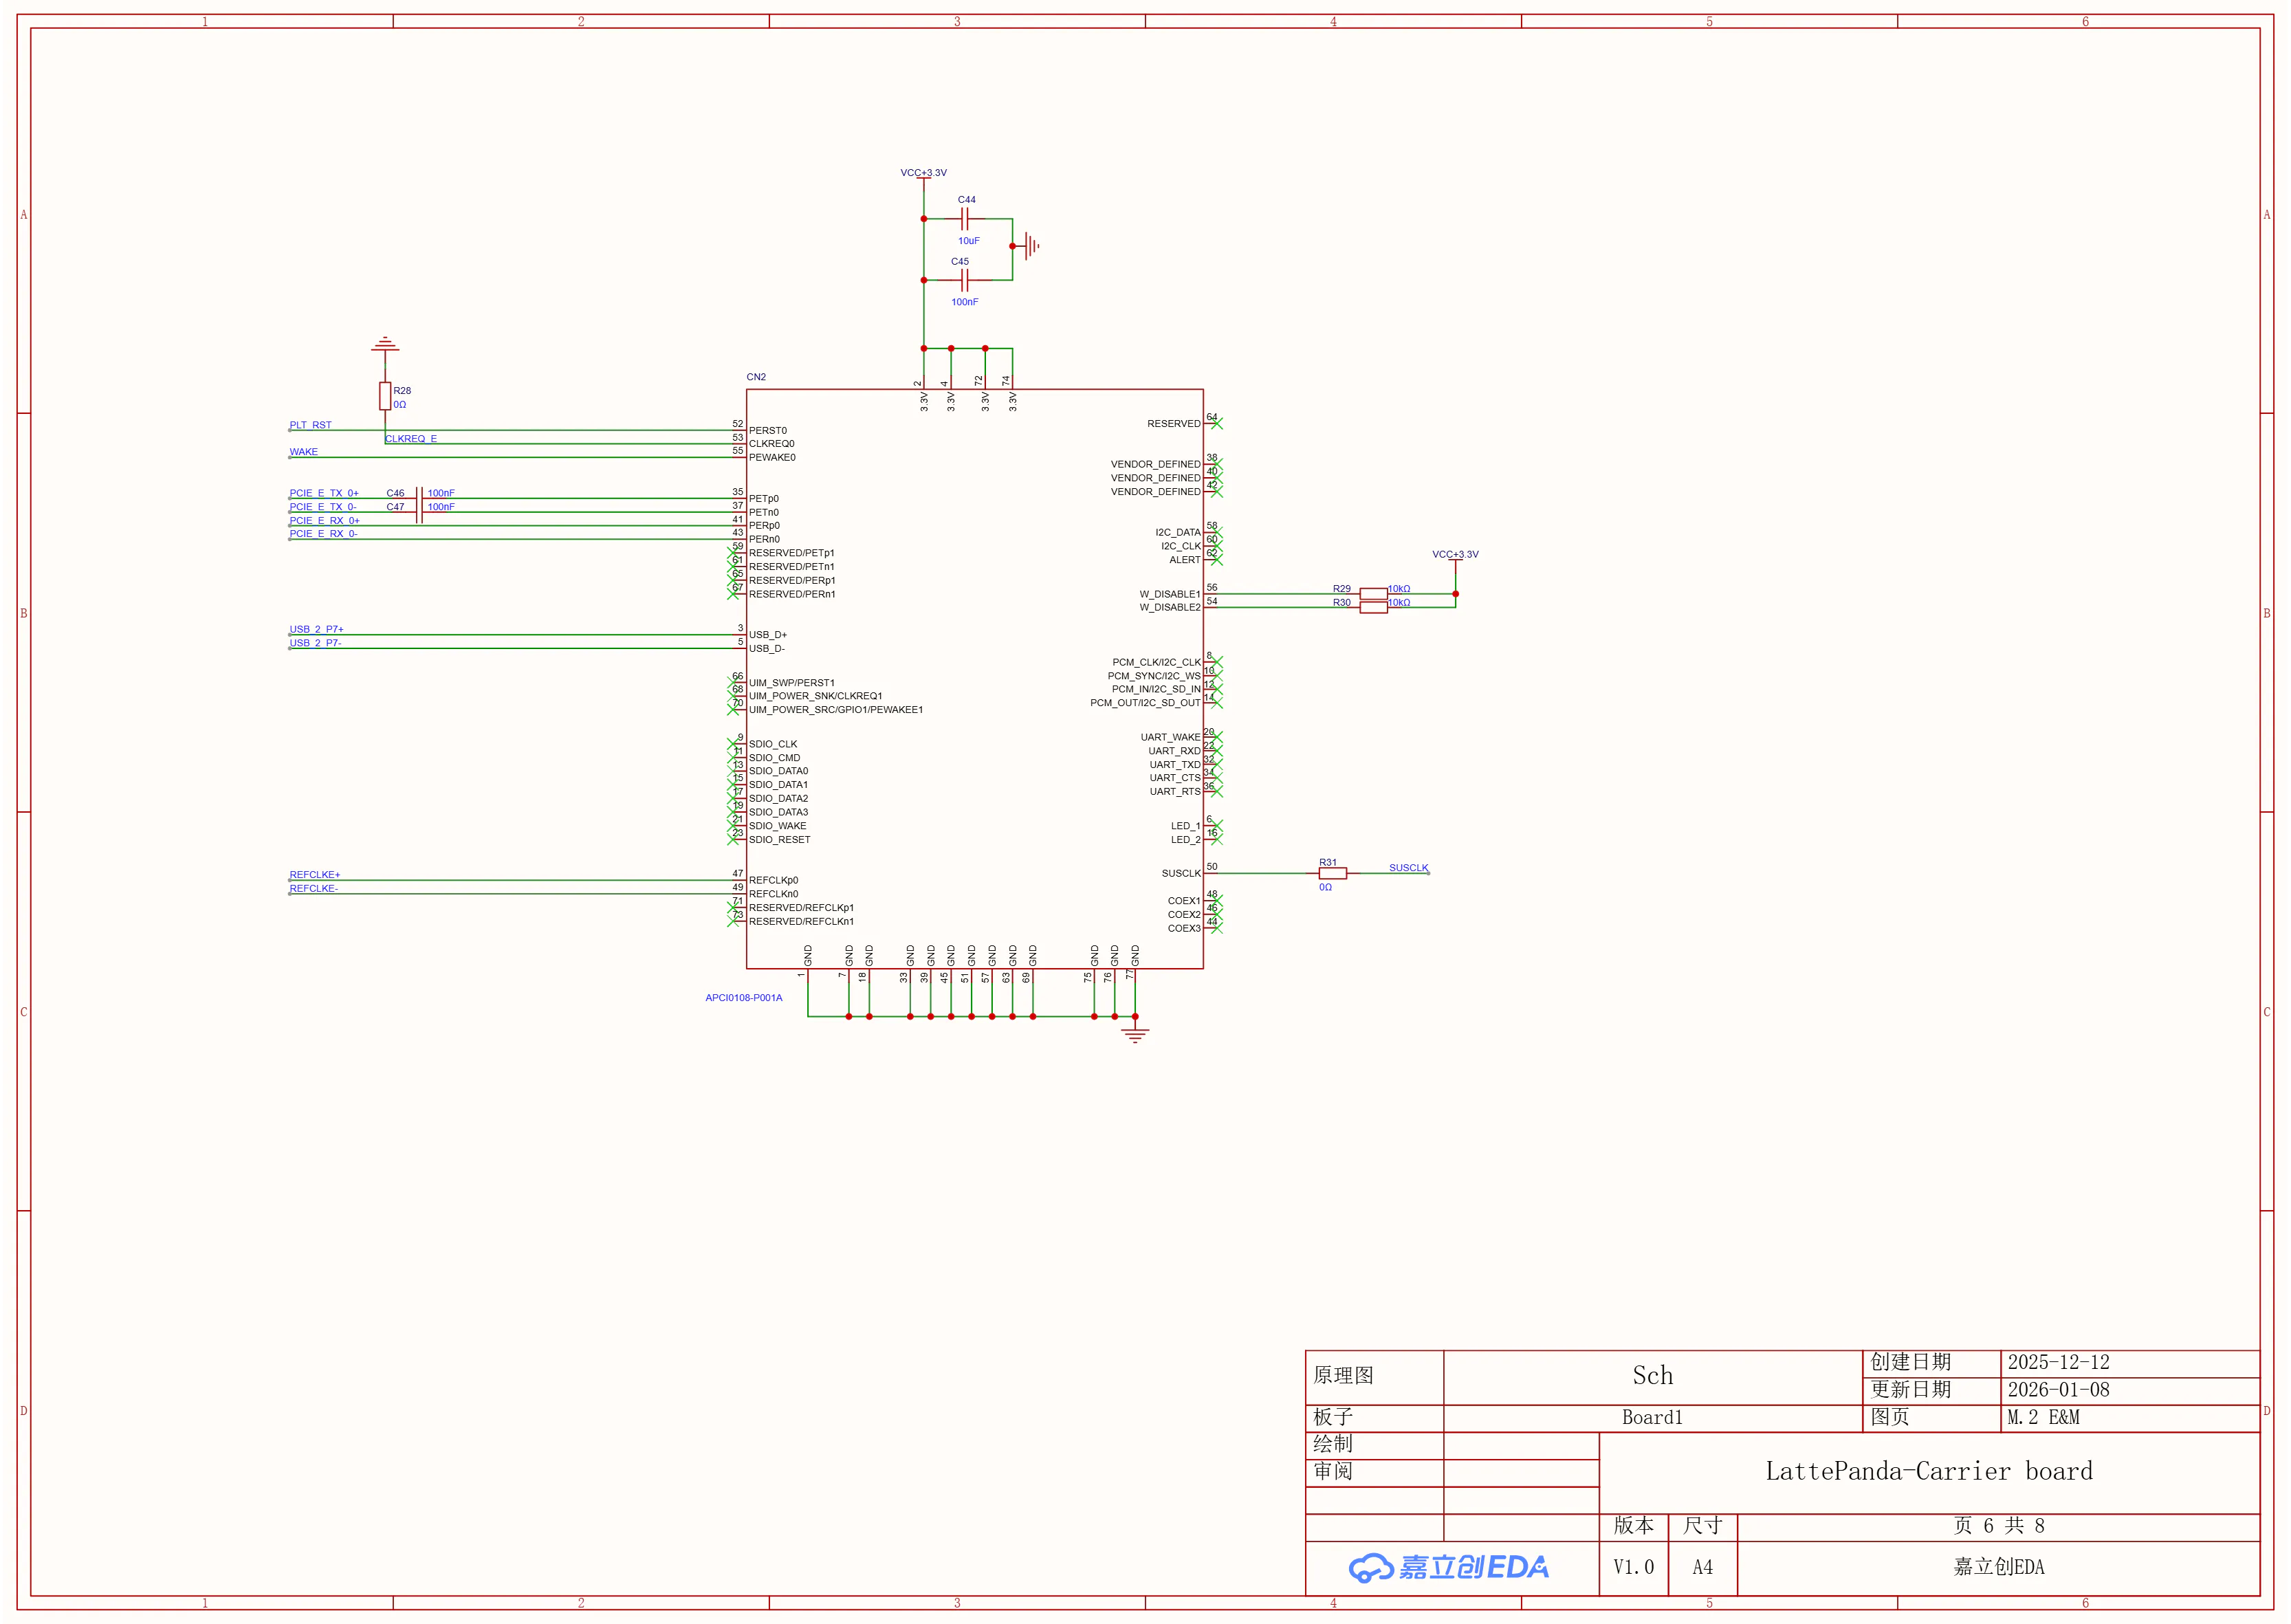Select resistor R31 near SUSCLK
Viewport: 2291px width, 1624px height.
pyautogui.click(x=1333, y=873)
